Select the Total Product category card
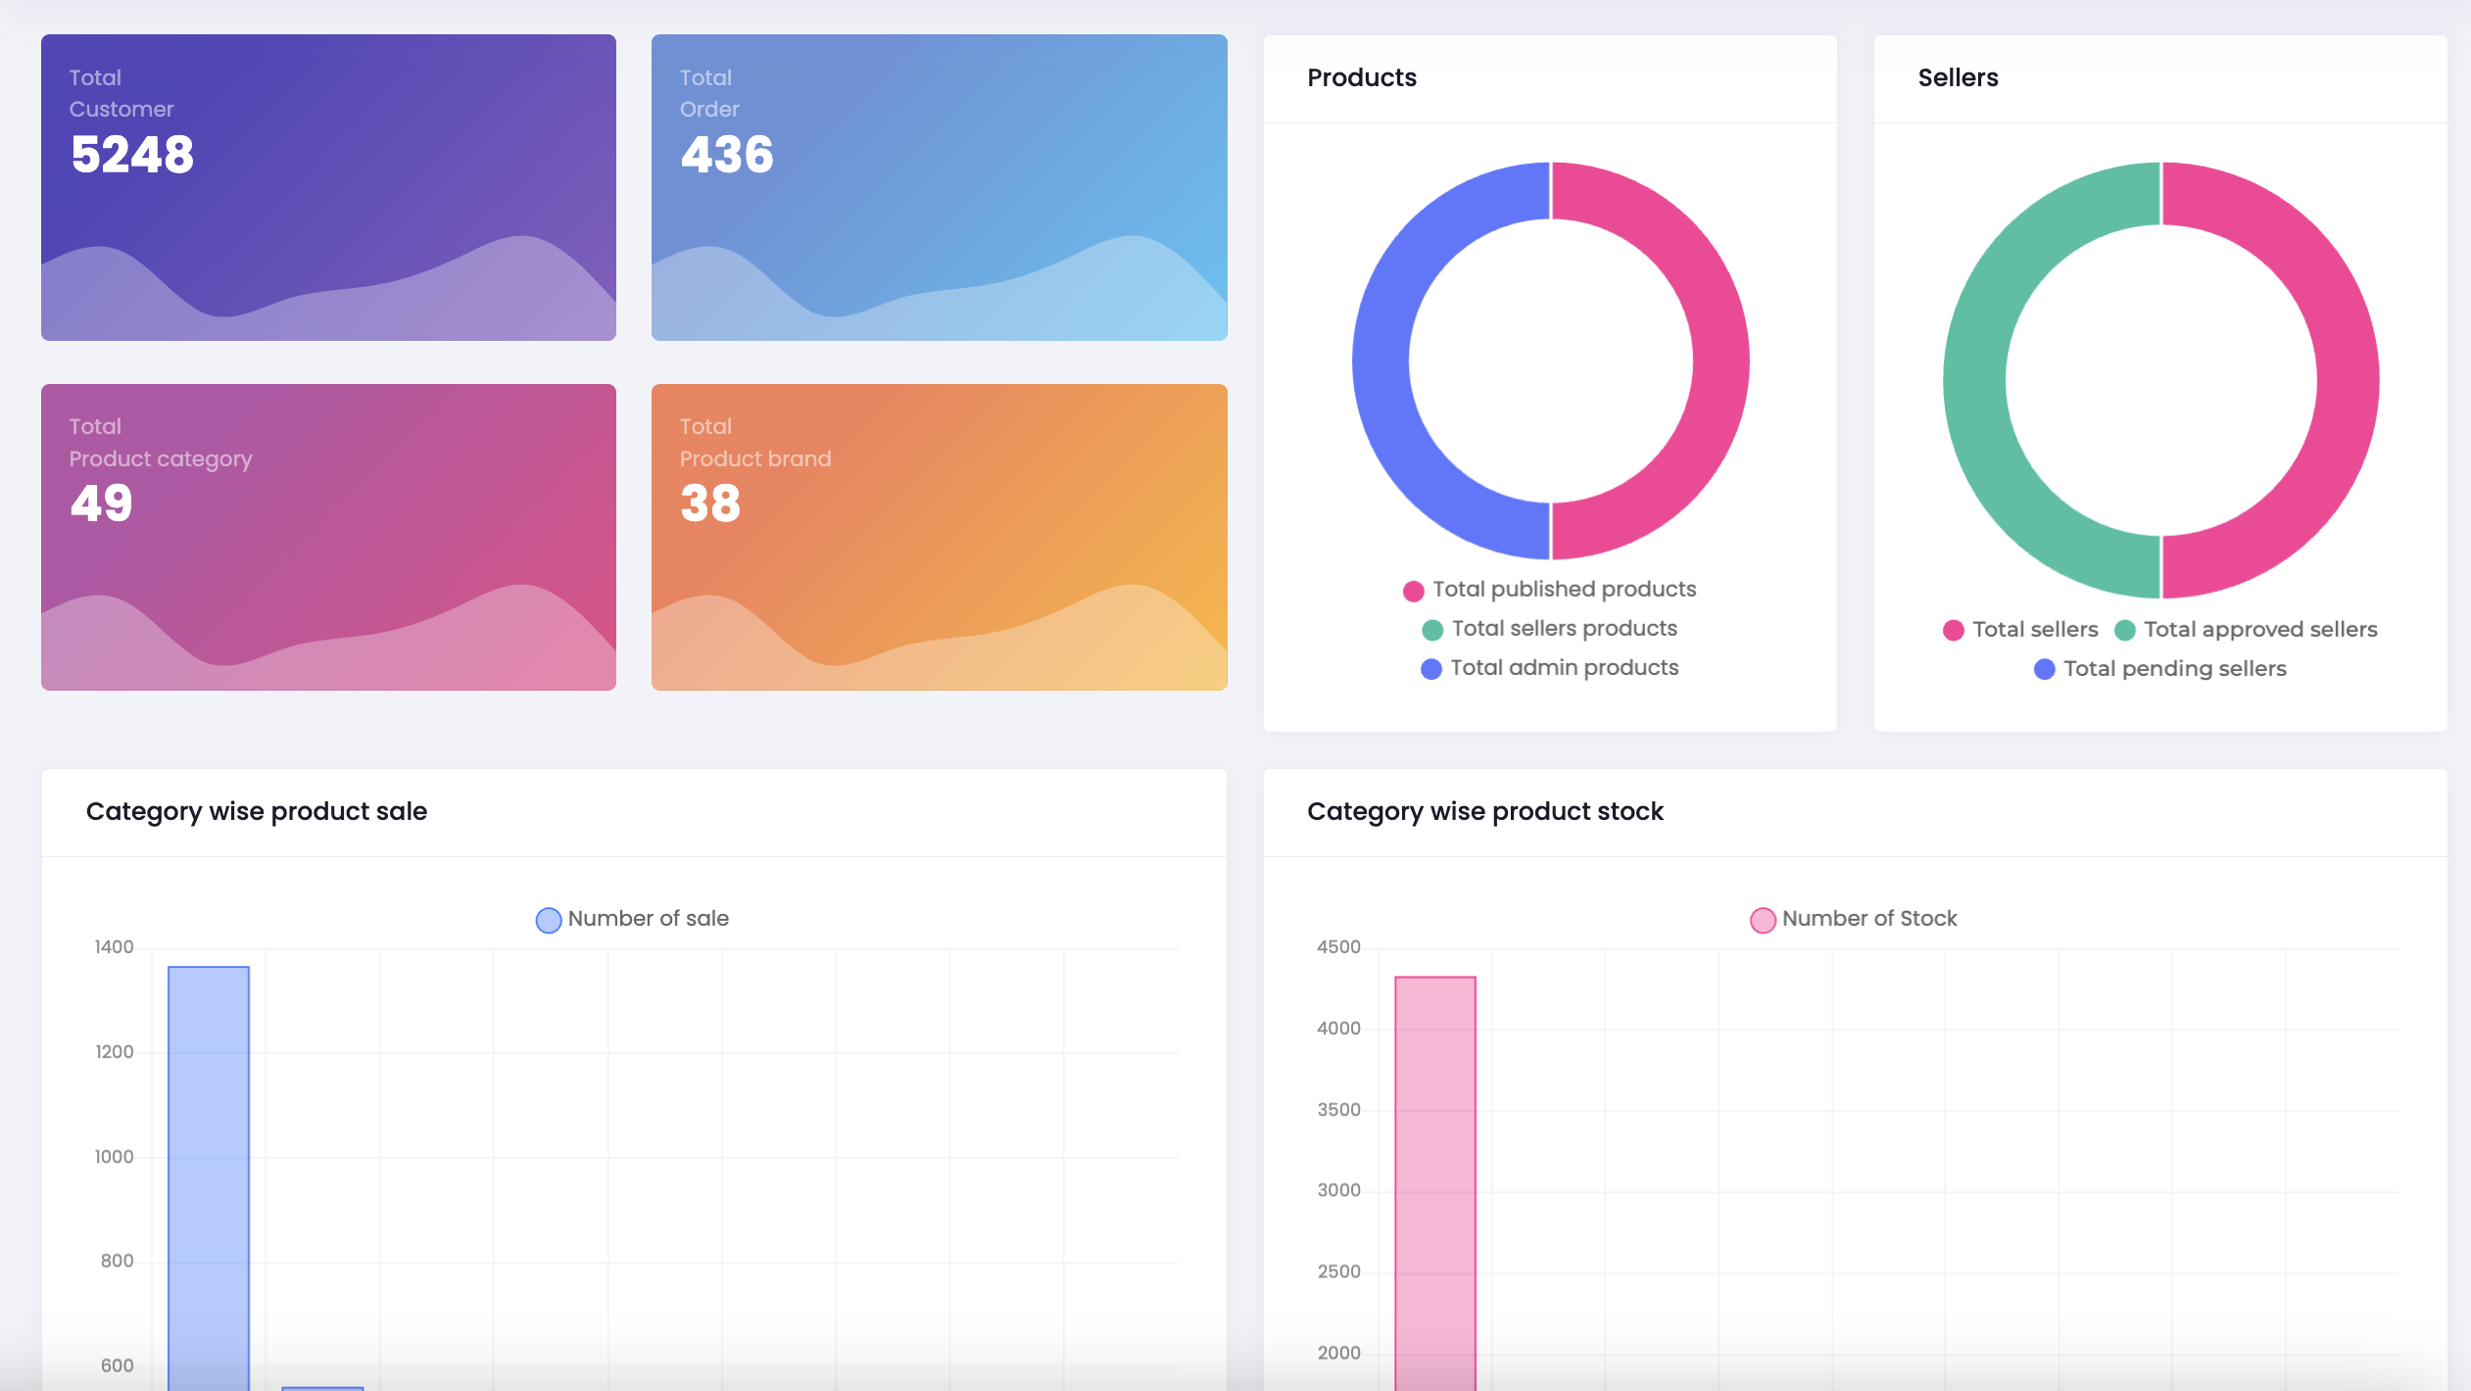This screenshot has height=1391, width=2471. click(328, 537)
